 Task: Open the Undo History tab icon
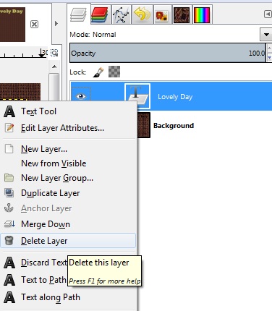click(142, 15)
